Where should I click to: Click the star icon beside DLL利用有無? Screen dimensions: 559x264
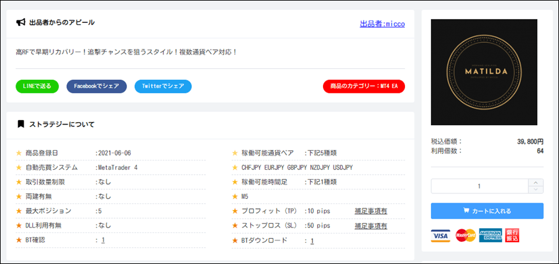pos(19,226)
